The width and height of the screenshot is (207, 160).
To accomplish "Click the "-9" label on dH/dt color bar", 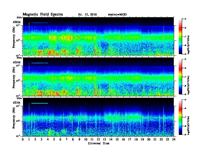I will tap(185, 54).
